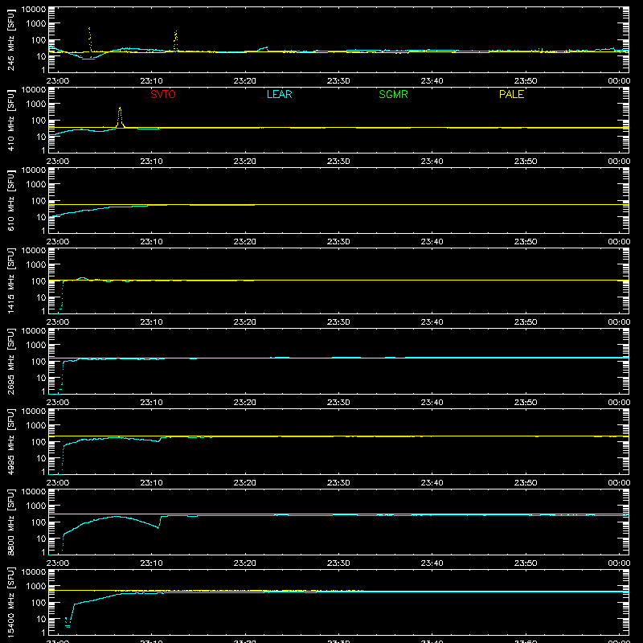The width and height of the screenshot is (643, 643).
Task: Click the 00:00 tick label under the 245 MHz panel
Action: (x=619, y=81)
